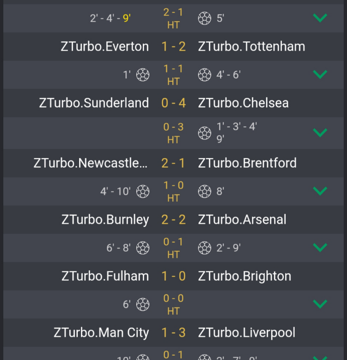Click the 2 - 2 Burnley Arsenal score
The height and width of the screenshot is (360, 347).
tap(173, 220)
